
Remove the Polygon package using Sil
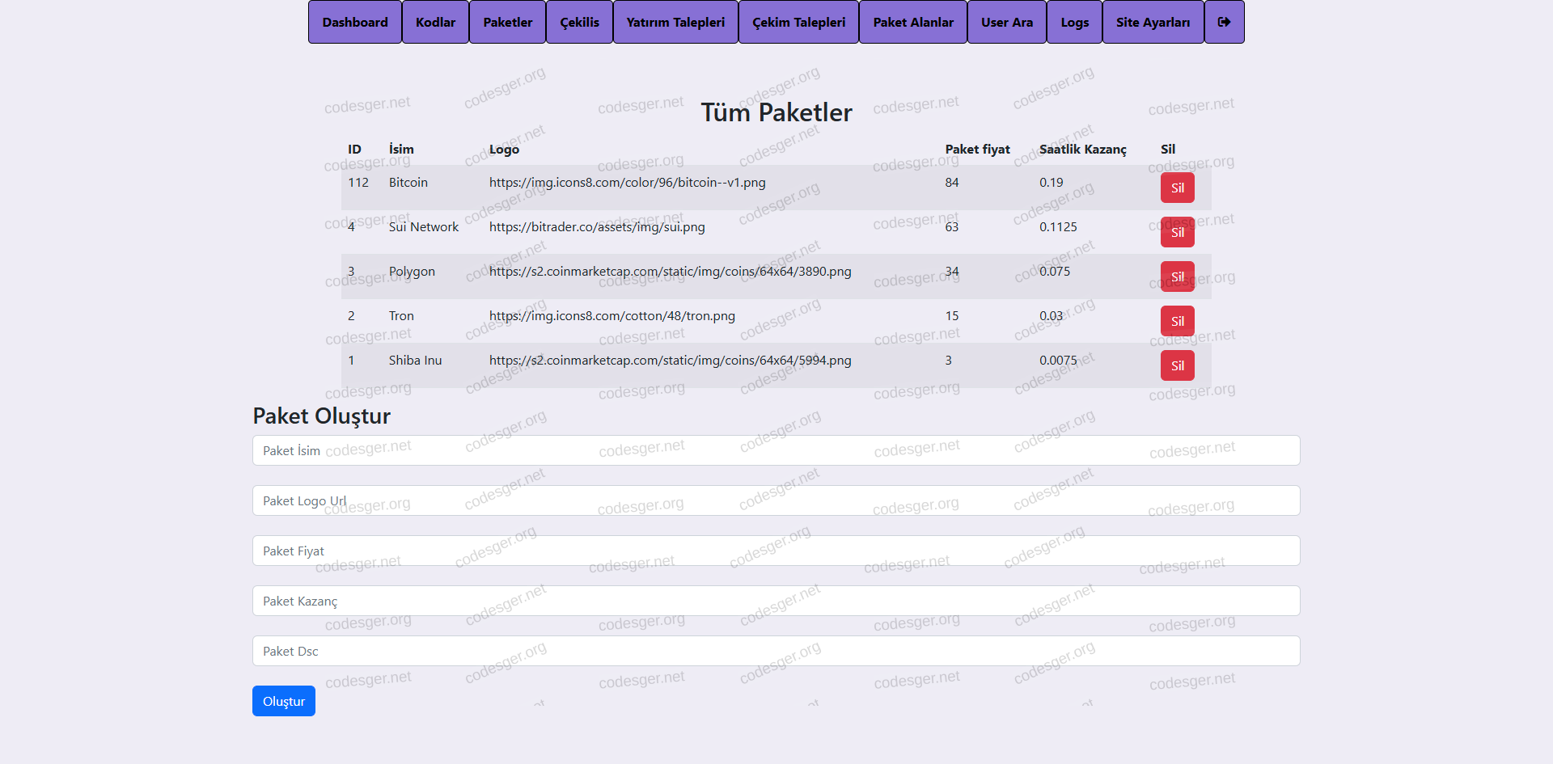1177,276
